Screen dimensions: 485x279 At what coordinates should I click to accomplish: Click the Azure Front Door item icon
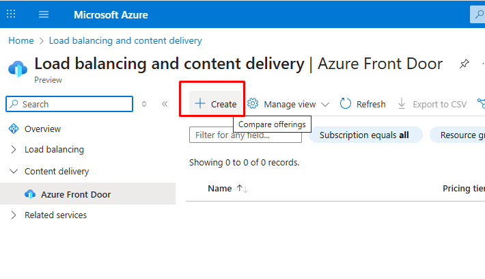(x=30, y=194)
